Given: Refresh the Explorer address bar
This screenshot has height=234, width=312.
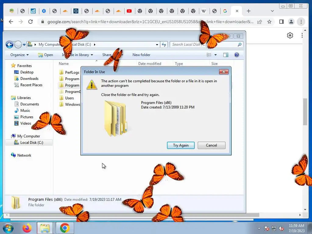Looking at the screenshot, I should tap(164, 44).
